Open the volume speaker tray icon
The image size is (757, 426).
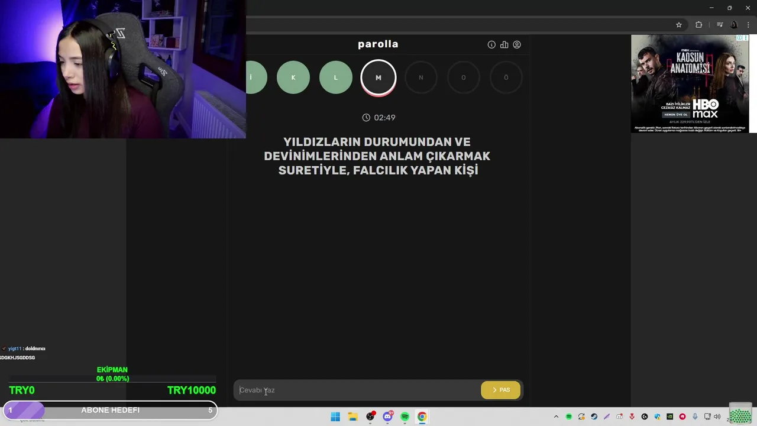(x=717, y=417)
